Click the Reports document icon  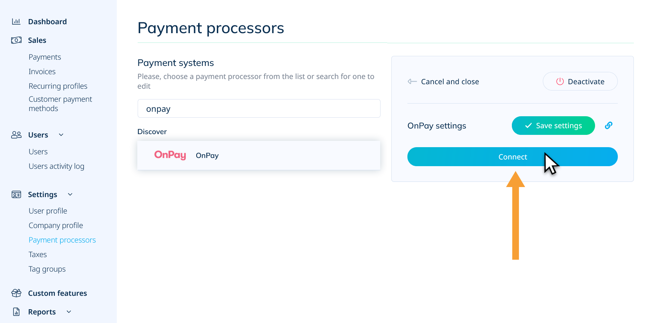tap(16, 311)
